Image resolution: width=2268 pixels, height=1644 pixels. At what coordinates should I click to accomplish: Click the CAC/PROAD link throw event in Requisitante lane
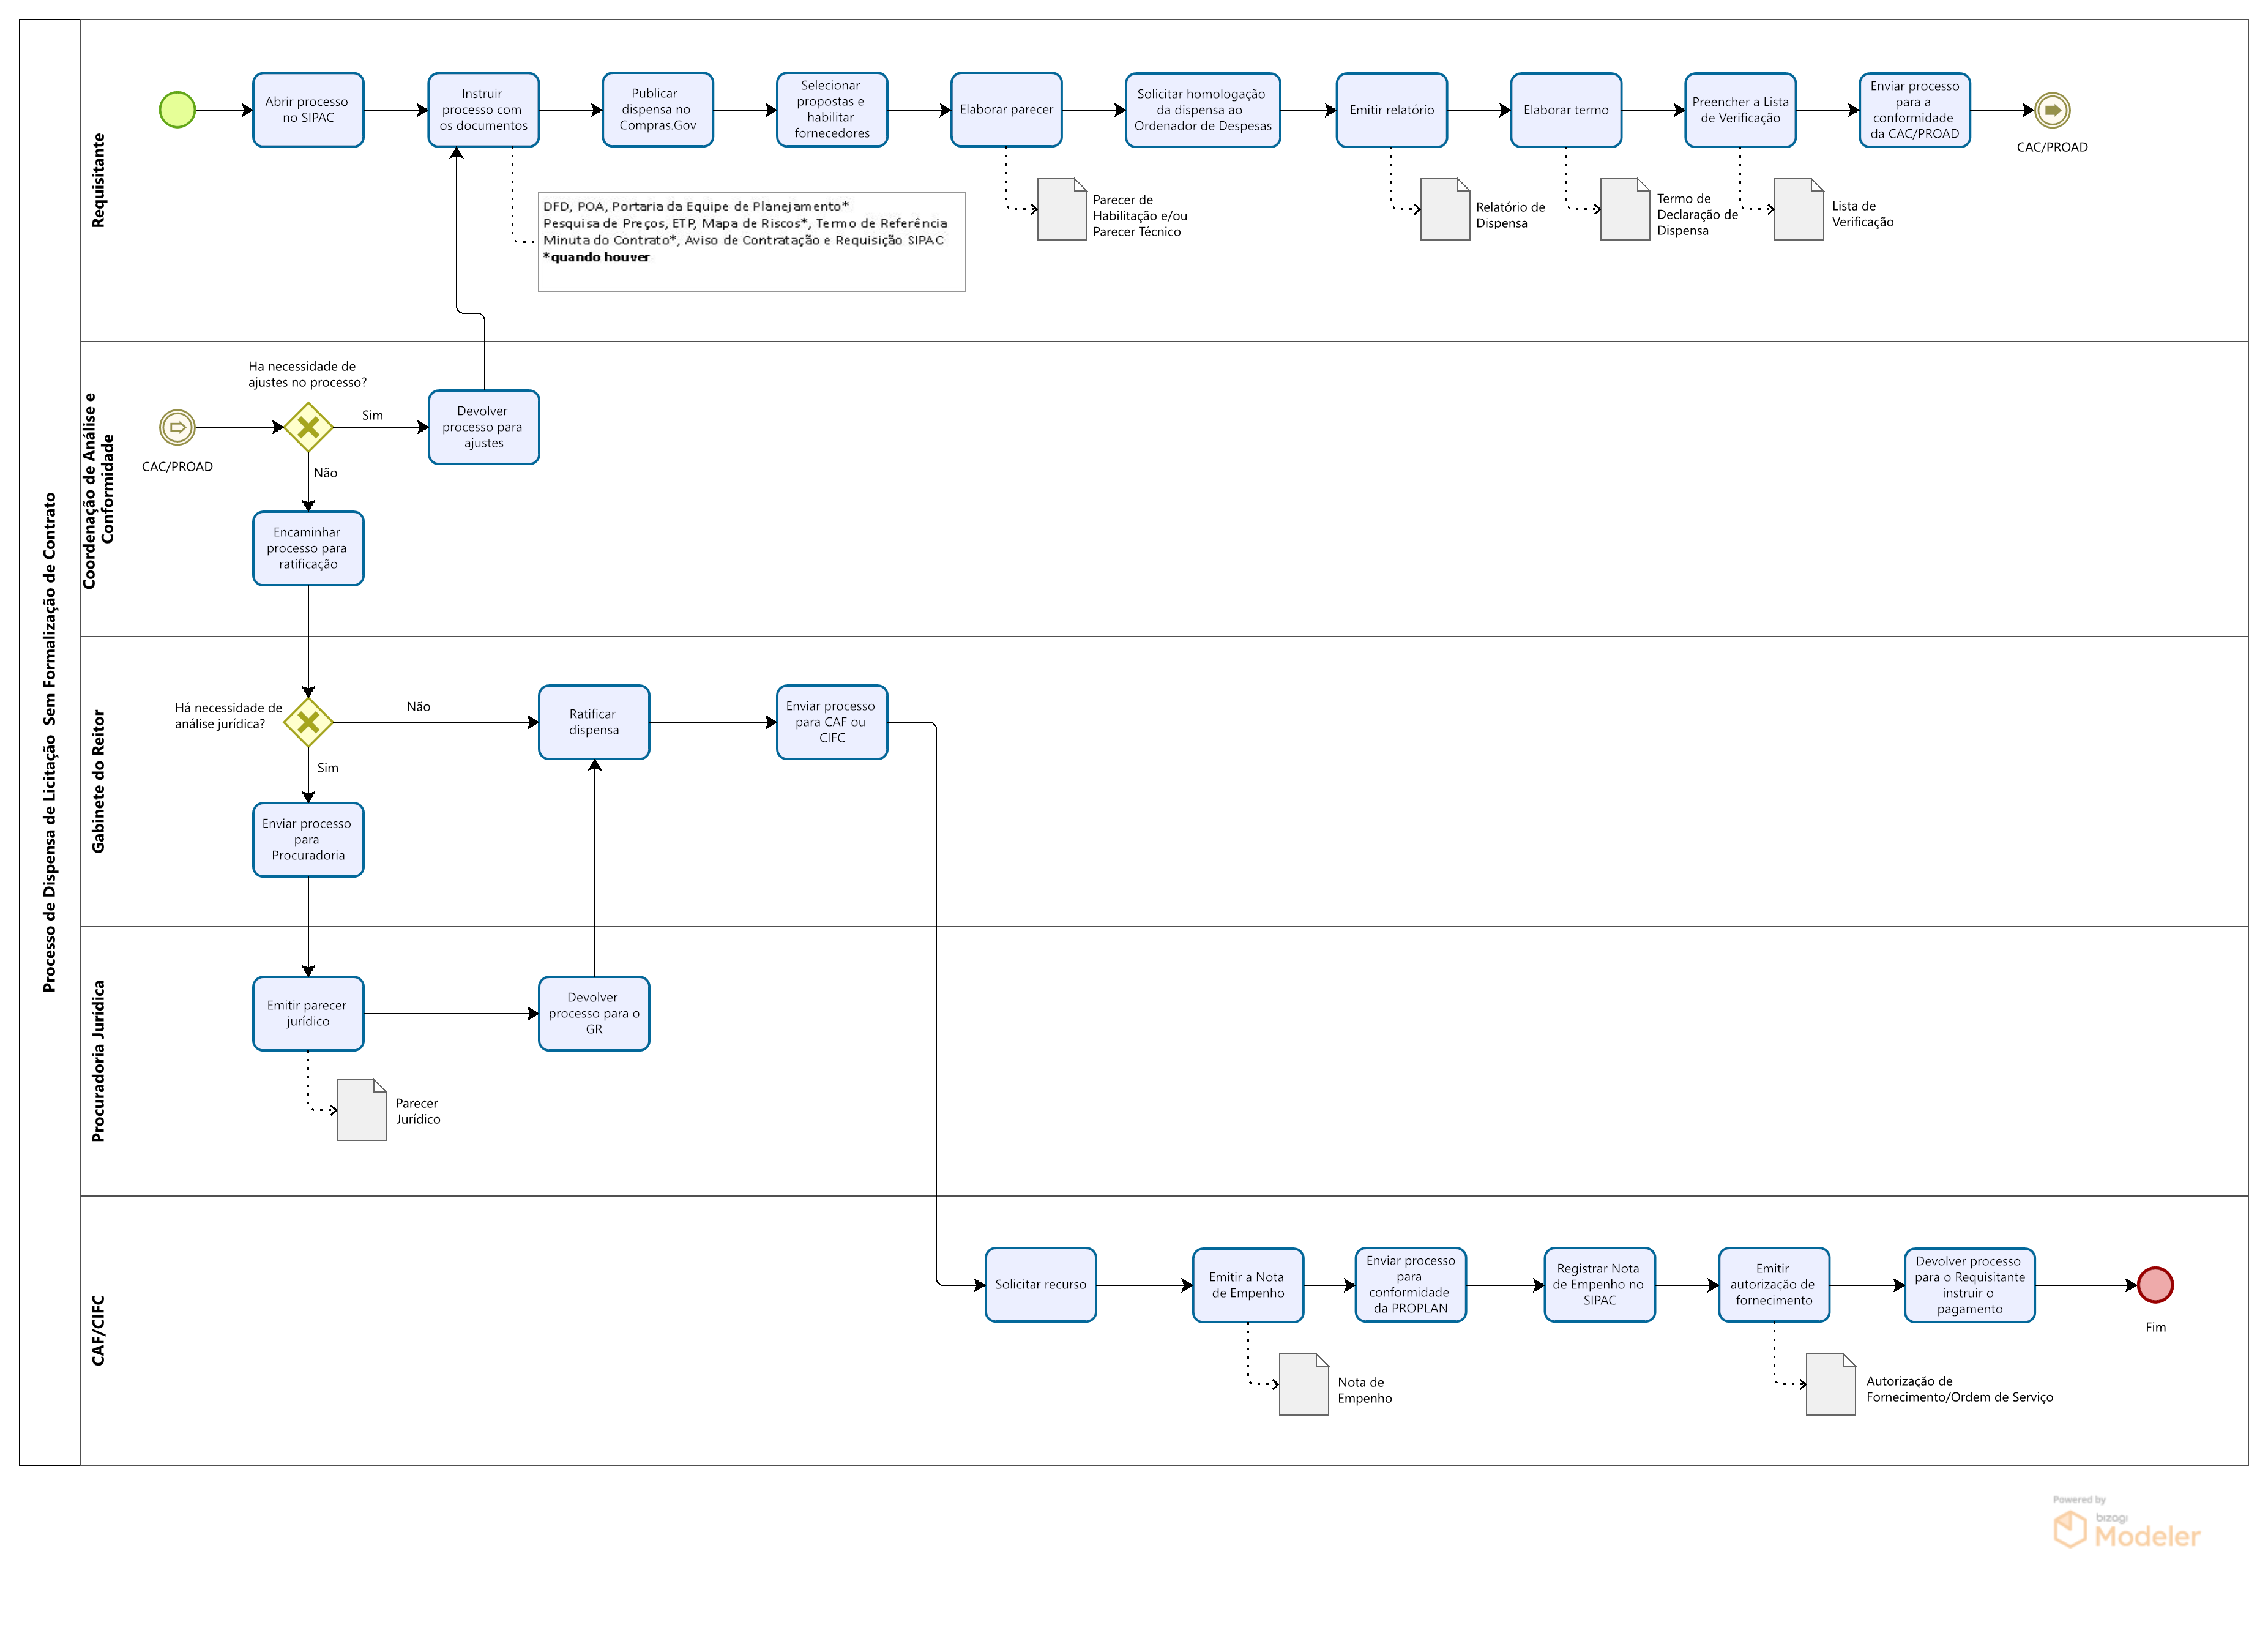(2052, 110)
